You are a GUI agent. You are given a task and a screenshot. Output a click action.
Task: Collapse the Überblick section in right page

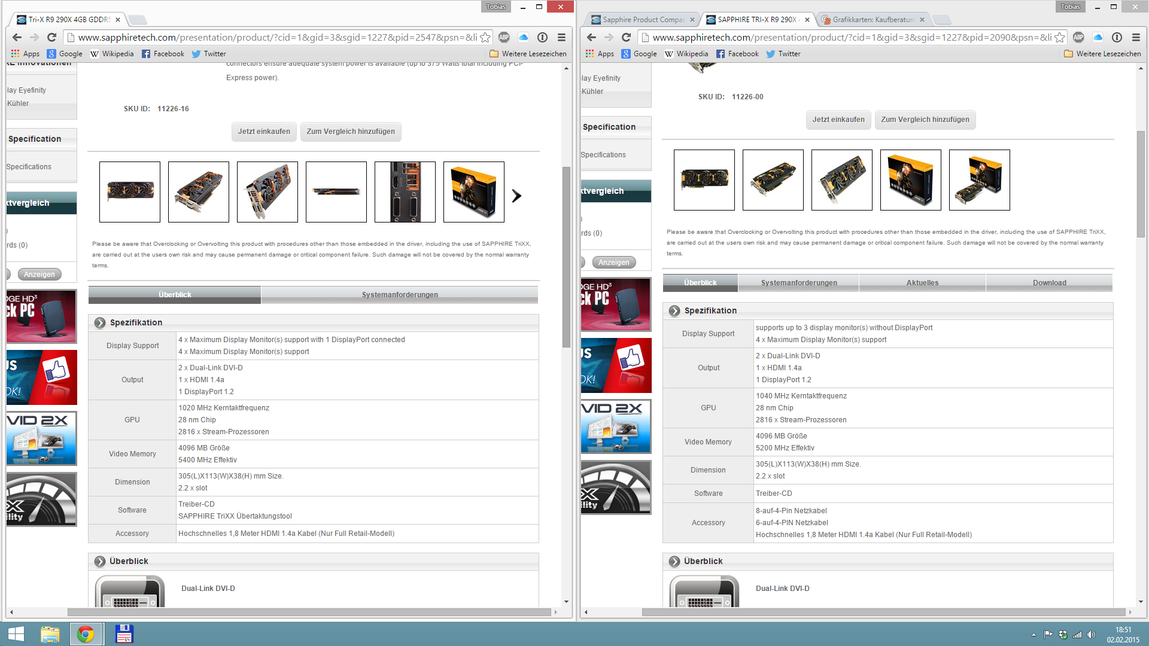point(674,561)
